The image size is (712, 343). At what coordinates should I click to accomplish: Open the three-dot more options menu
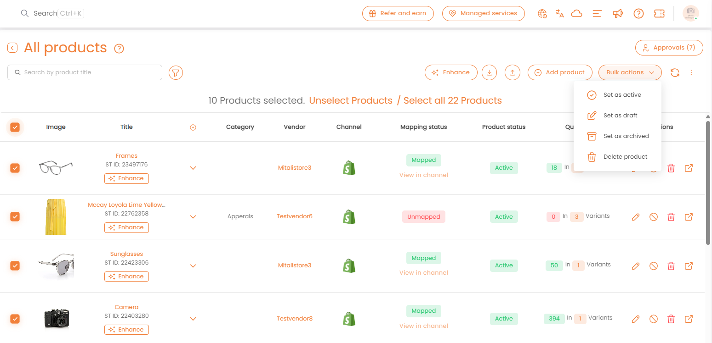691,72
